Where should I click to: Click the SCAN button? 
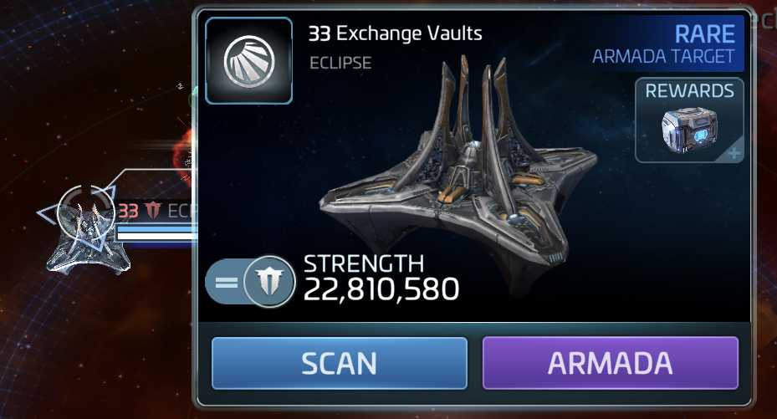(340, 363)
